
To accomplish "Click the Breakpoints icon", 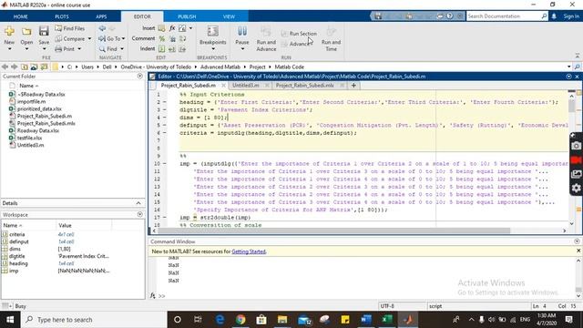I will (212, 31).
